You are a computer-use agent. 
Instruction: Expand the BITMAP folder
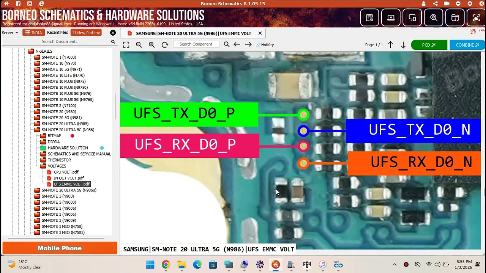point(43,136)
